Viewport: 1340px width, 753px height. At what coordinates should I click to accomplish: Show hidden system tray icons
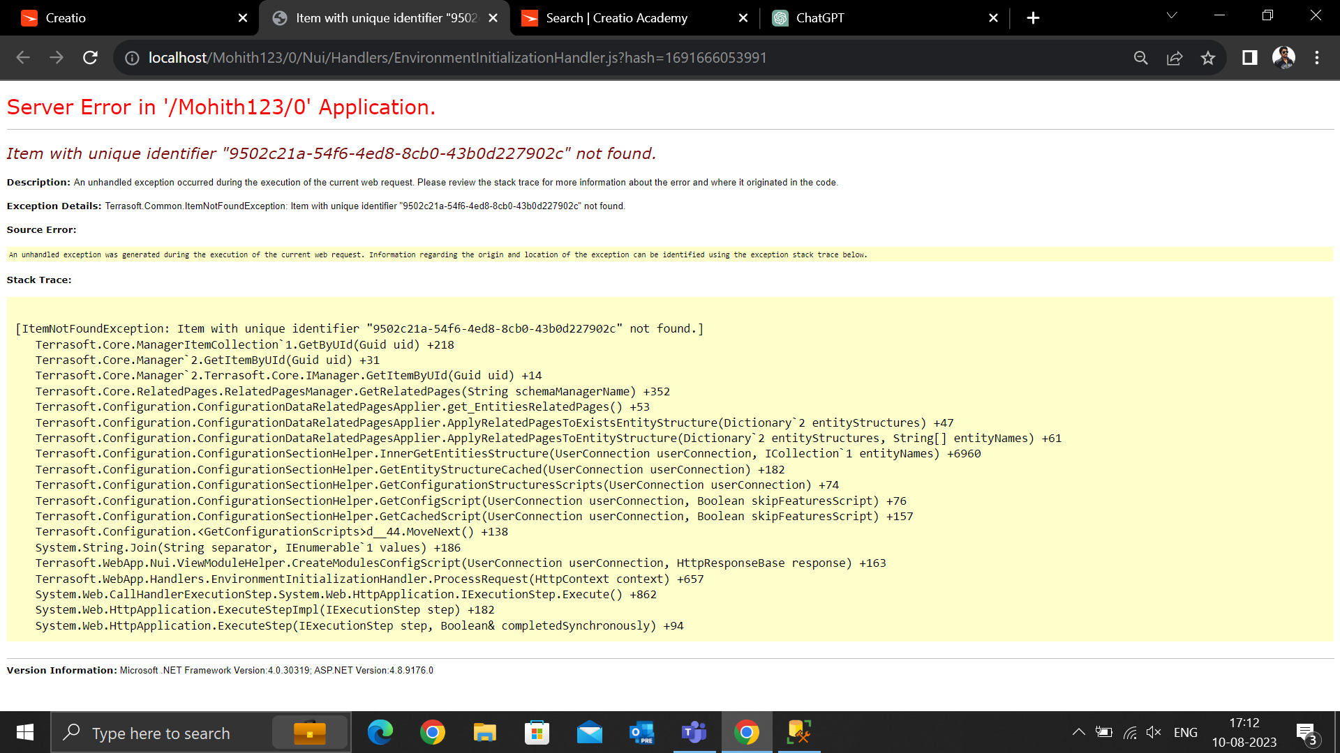1078,732
